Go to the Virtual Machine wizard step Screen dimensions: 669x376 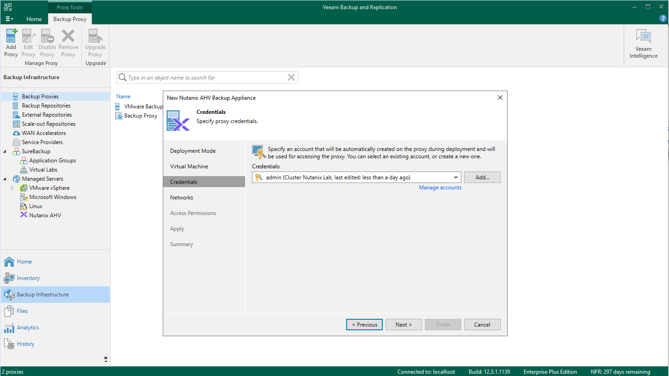click(189, 167)
